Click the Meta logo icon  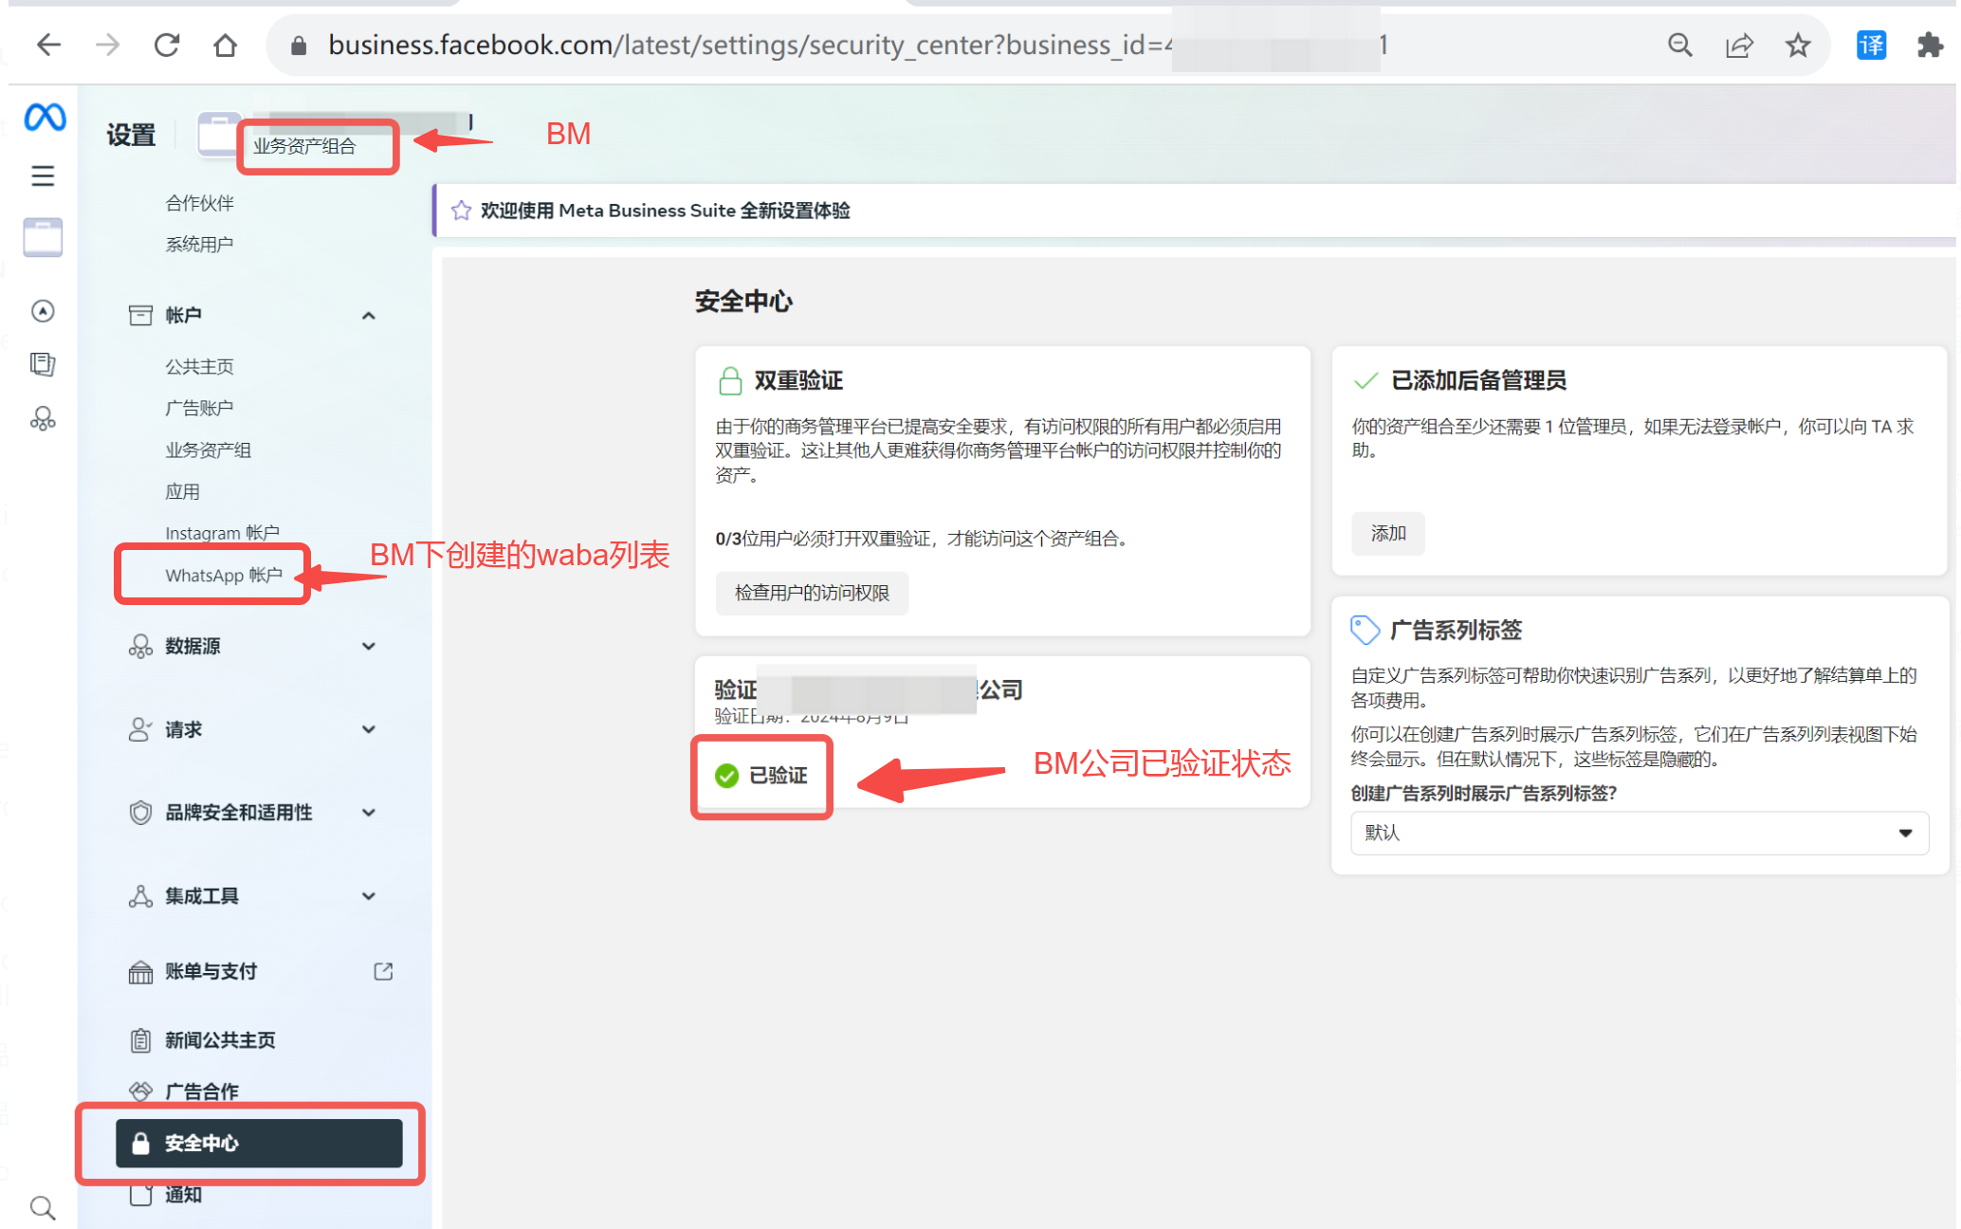click(x=45, y=118)
